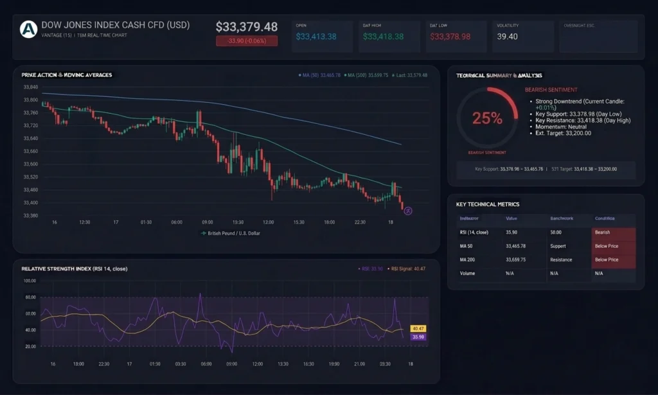Toggle the British Pound / U.S. Dollar legend
The height and width of the screenshot is (395, 658).
[x=231, y=233]
